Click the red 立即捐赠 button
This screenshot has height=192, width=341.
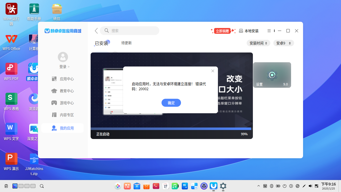pyautogui.click(x=222, y=31)
